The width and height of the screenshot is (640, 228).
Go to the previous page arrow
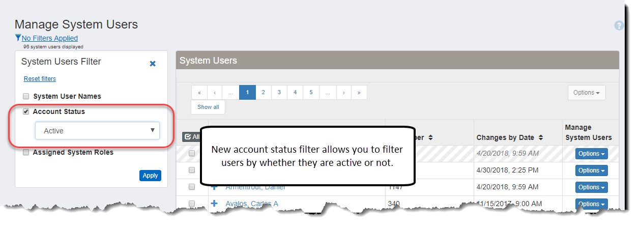(x=215, y=93)
